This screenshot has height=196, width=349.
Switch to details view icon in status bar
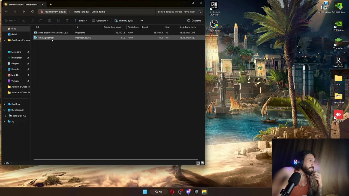pos(198,163)
